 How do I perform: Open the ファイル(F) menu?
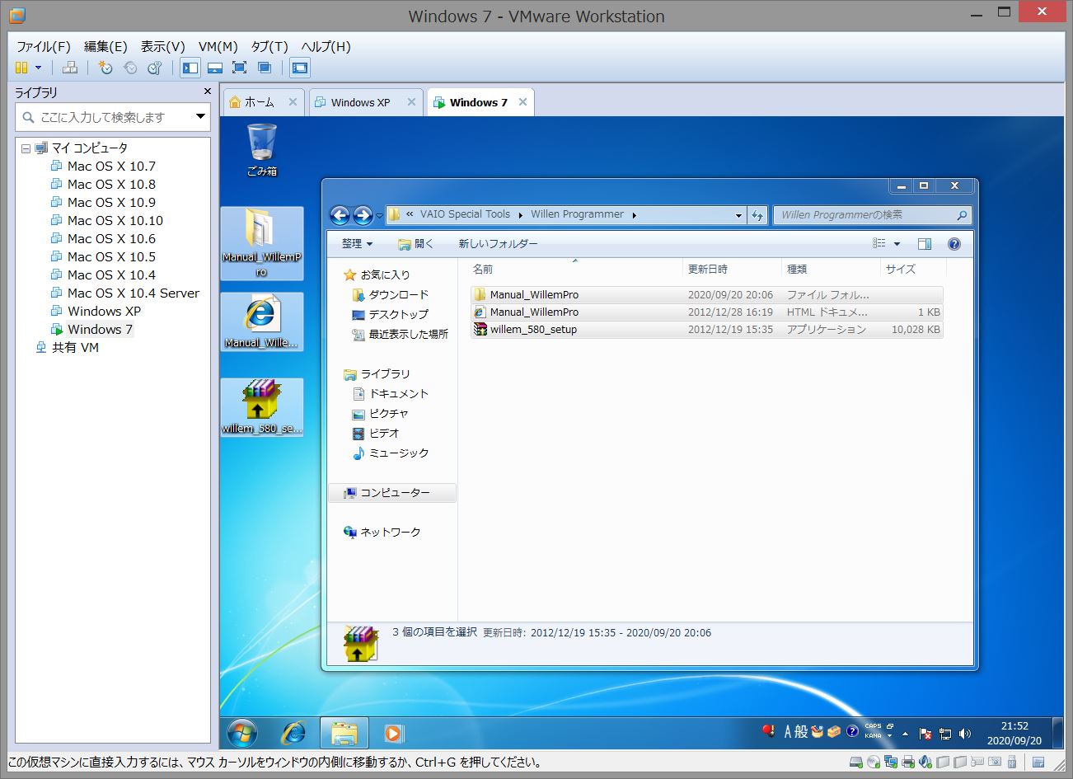(x=44, y=46)
